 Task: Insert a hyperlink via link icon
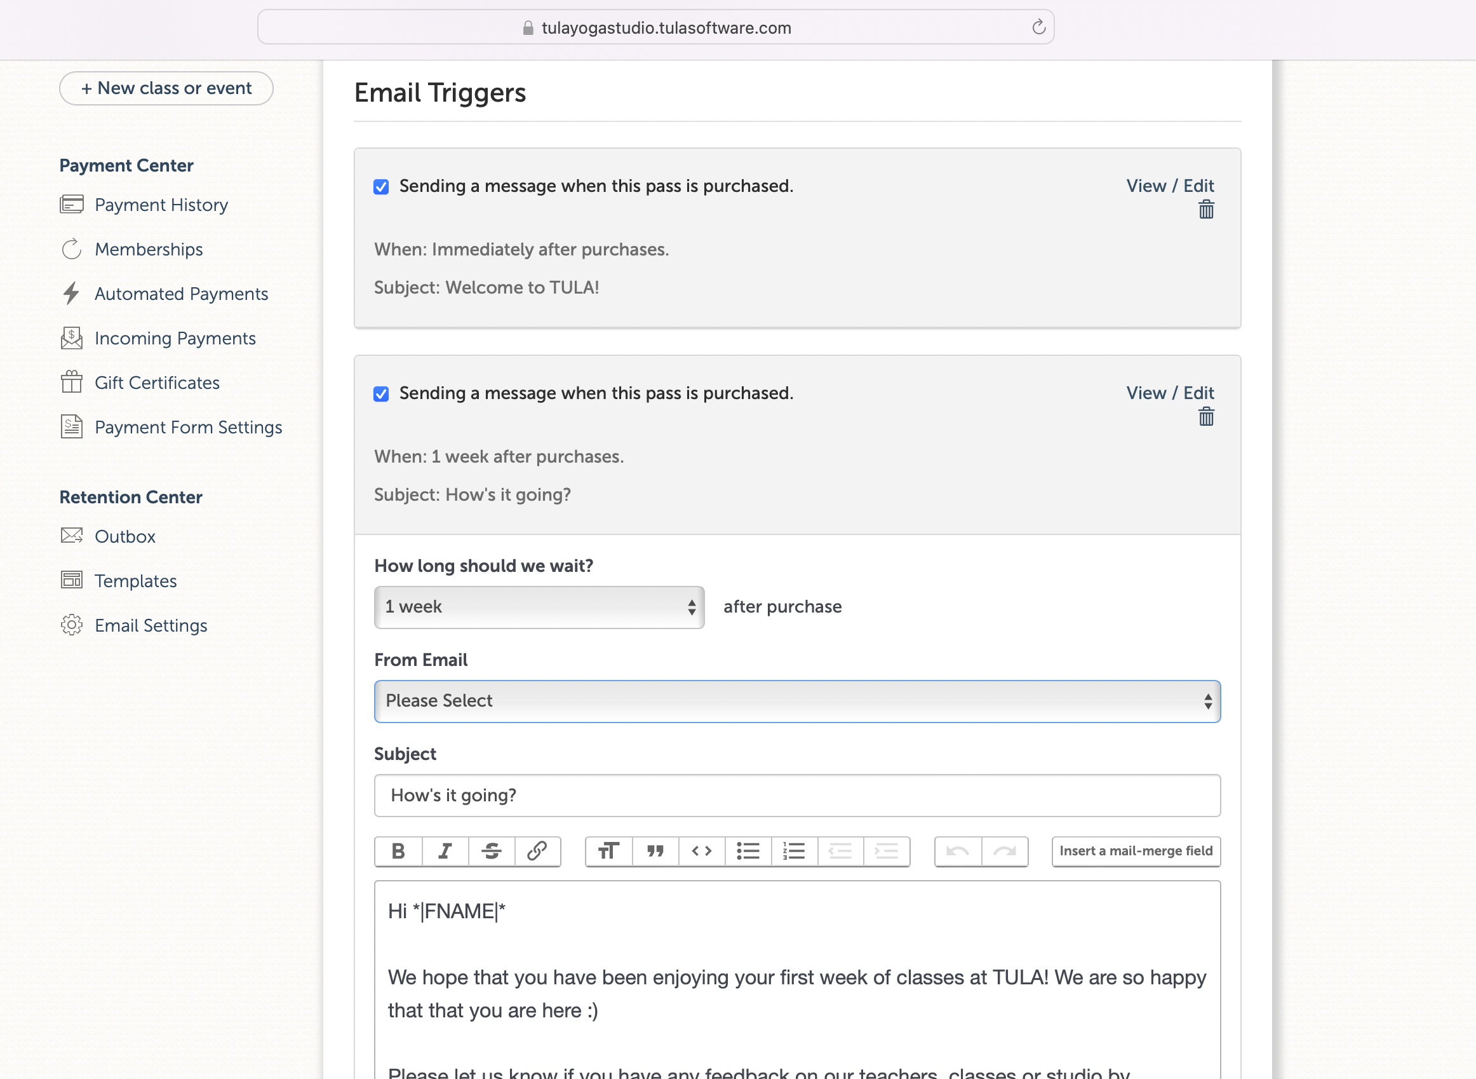click(x=537, y=851)
